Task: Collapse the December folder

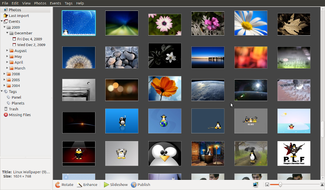Action: (x=7, y=33)
